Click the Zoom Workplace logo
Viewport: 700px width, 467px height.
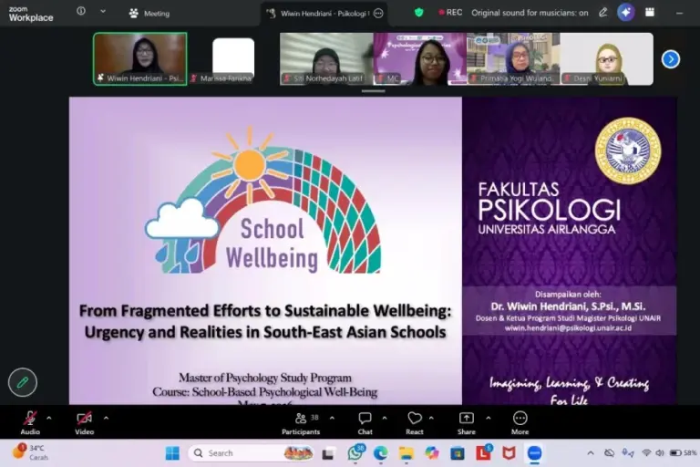click(x=31, y=15)
